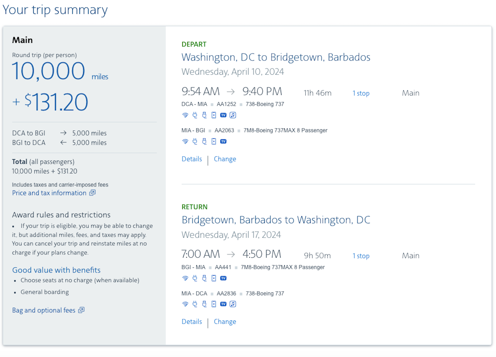The image size is (496, 357).
Task: Click the personal device entertainment icon for AA441
Action: [214, 278]
